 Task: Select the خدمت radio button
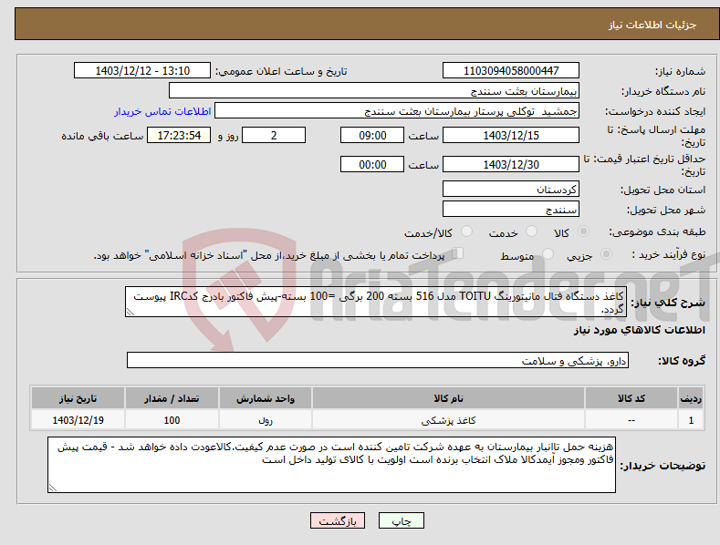pyautogui.click(x=531, y=231)
